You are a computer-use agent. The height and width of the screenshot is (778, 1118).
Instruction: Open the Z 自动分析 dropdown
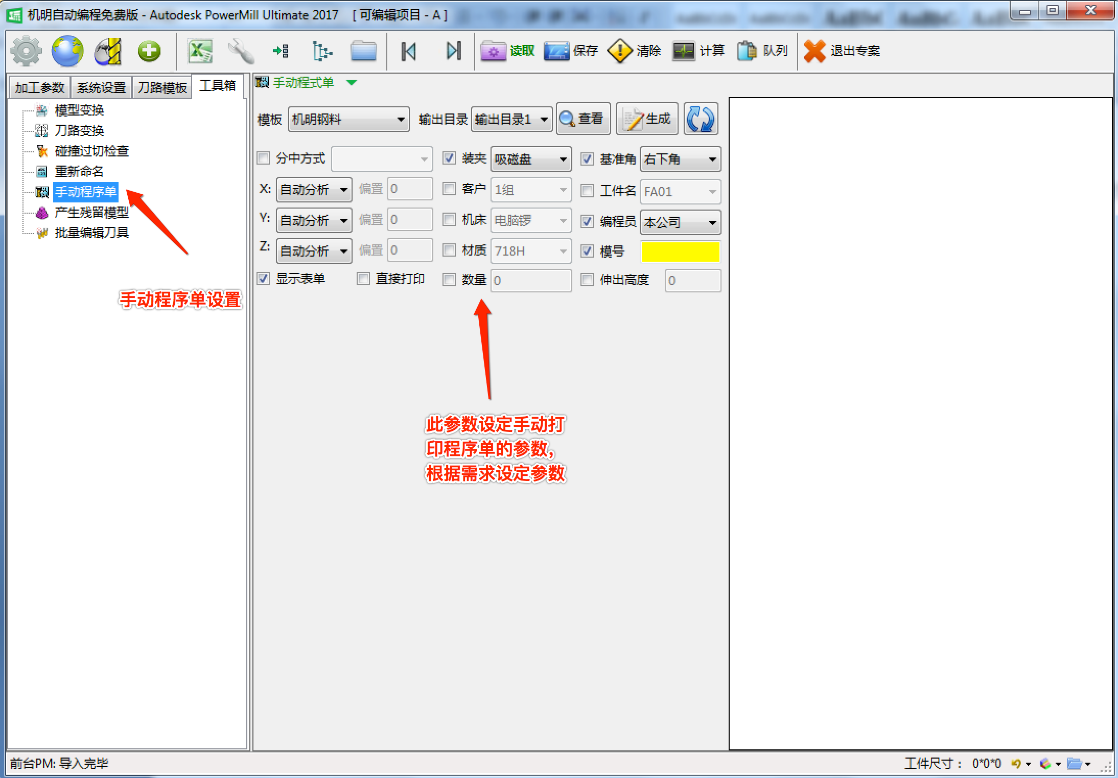click(x=314, y=251)
